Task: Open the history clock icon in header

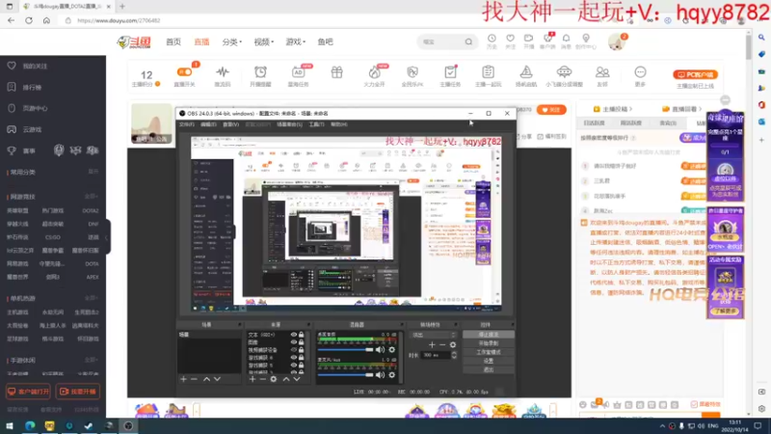Action: 492,39
